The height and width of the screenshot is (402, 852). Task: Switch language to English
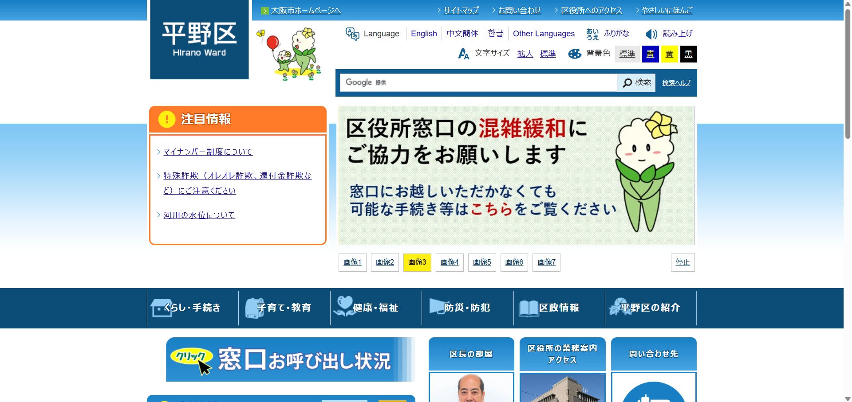424,34
